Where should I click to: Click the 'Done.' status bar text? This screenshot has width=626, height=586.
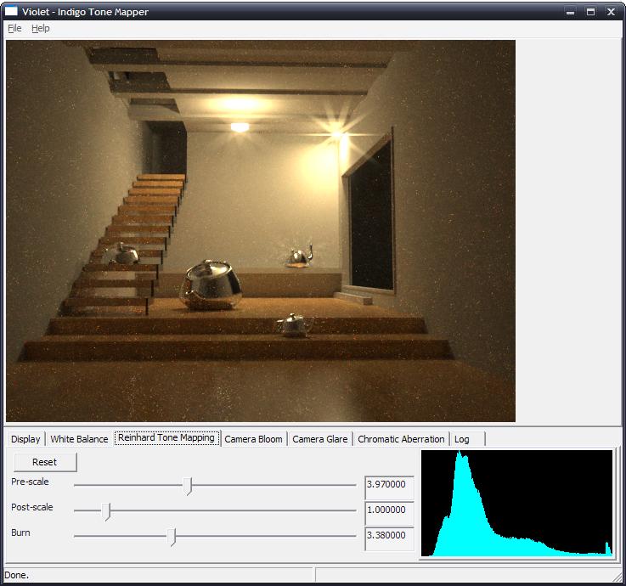coord(17,575)
